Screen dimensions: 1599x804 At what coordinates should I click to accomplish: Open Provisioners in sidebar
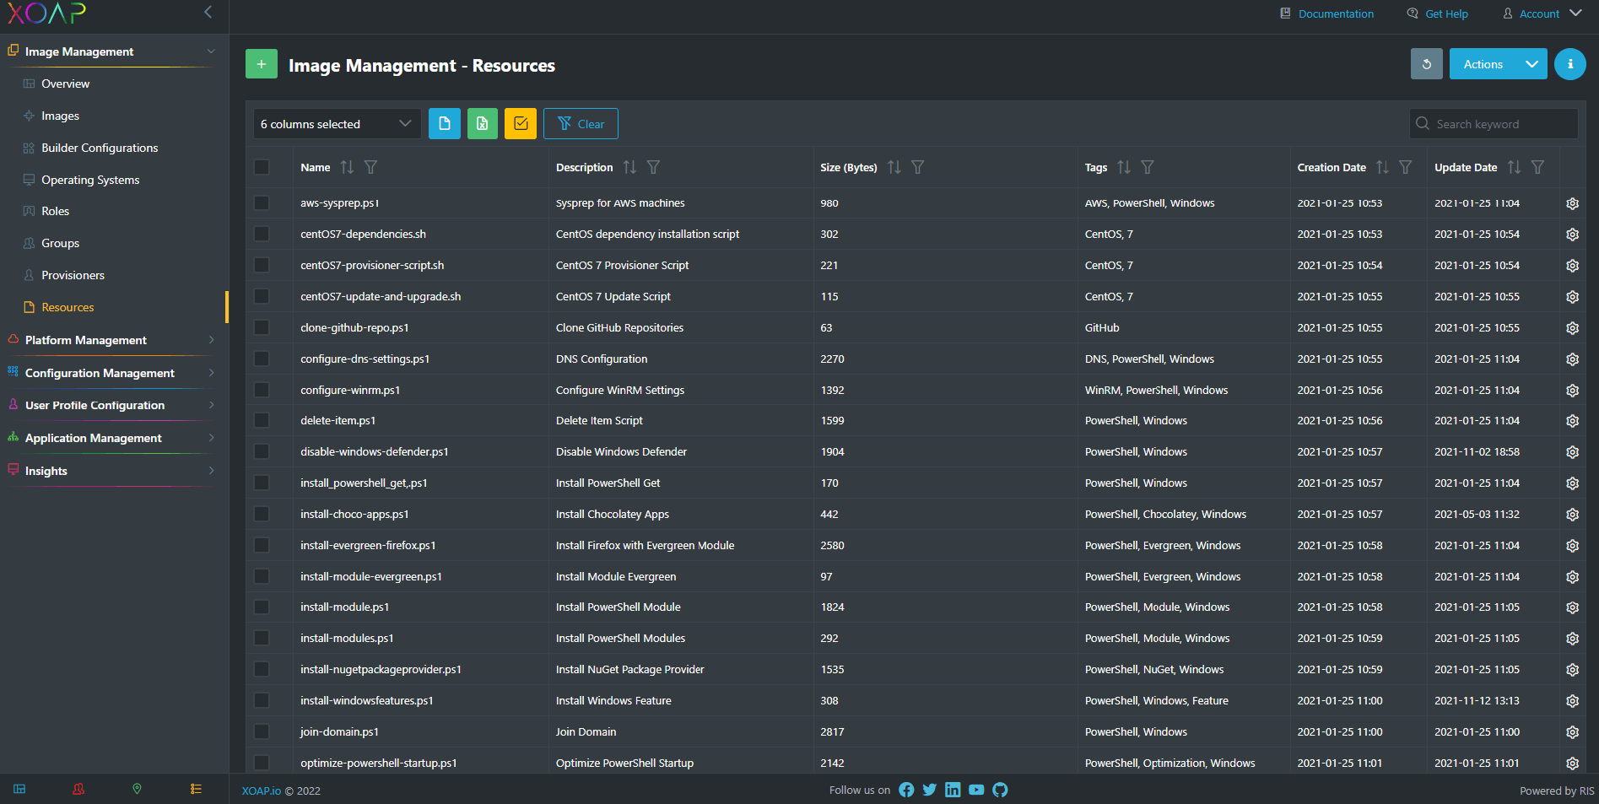click(73, 275)
